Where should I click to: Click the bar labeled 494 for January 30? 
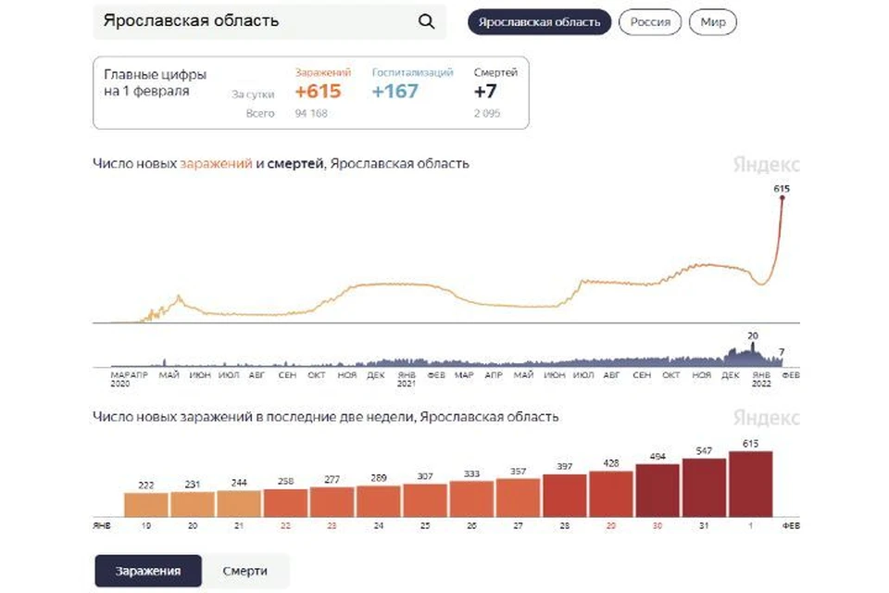click(x=657, y=490)
